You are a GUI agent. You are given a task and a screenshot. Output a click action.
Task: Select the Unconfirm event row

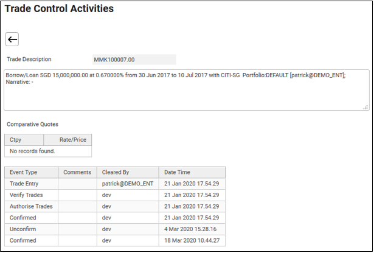115,229
